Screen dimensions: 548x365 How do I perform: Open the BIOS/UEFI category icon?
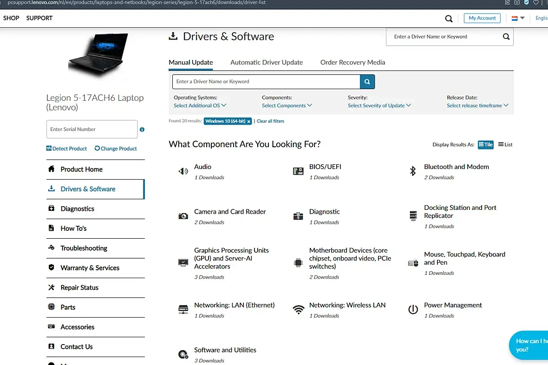pyautogui.click(x=298, y=171)
